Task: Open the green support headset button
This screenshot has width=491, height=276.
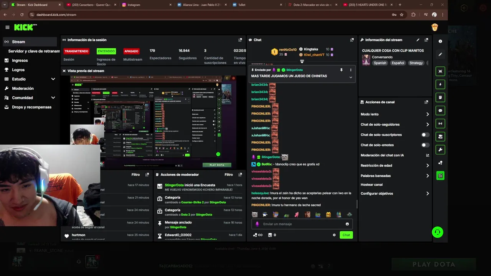Action: (x=438, y=232)
